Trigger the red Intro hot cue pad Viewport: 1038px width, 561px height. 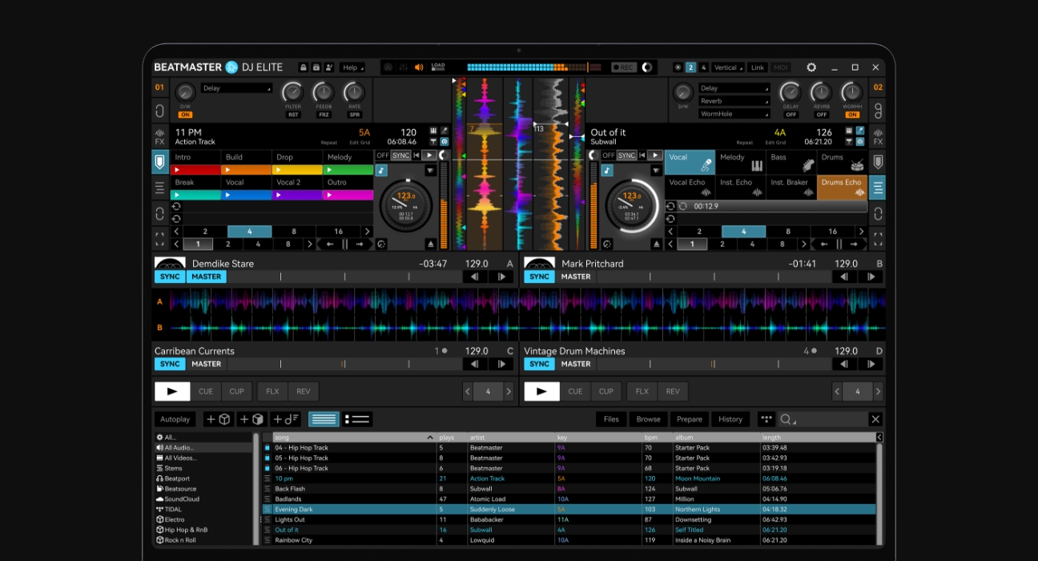coord(195,170)
